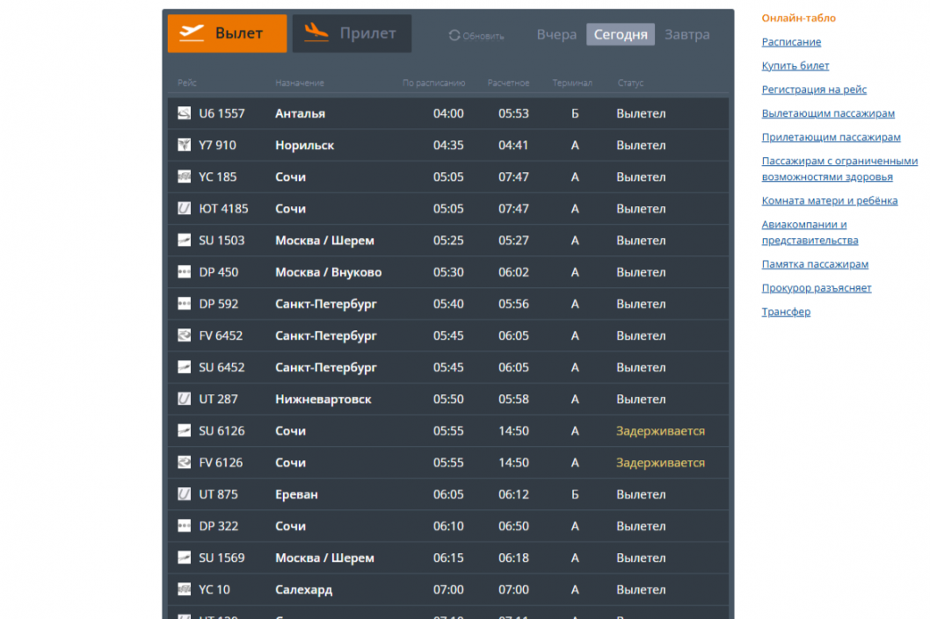Click airline logo for flight FV 6452
This screenshot has width=930, height=619.
click(185, 335)
